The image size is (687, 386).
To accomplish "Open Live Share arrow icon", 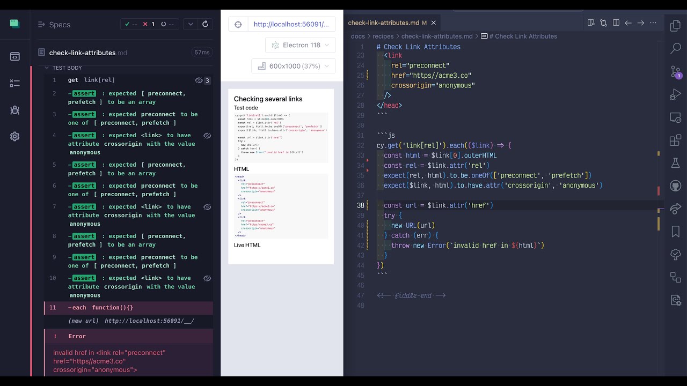I will coord(676,209).
